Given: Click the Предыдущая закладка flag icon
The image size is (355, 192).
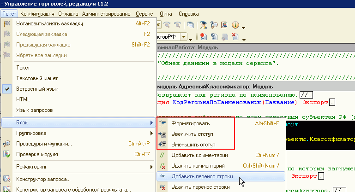Looking at the screenshot, I should (7, 45).
